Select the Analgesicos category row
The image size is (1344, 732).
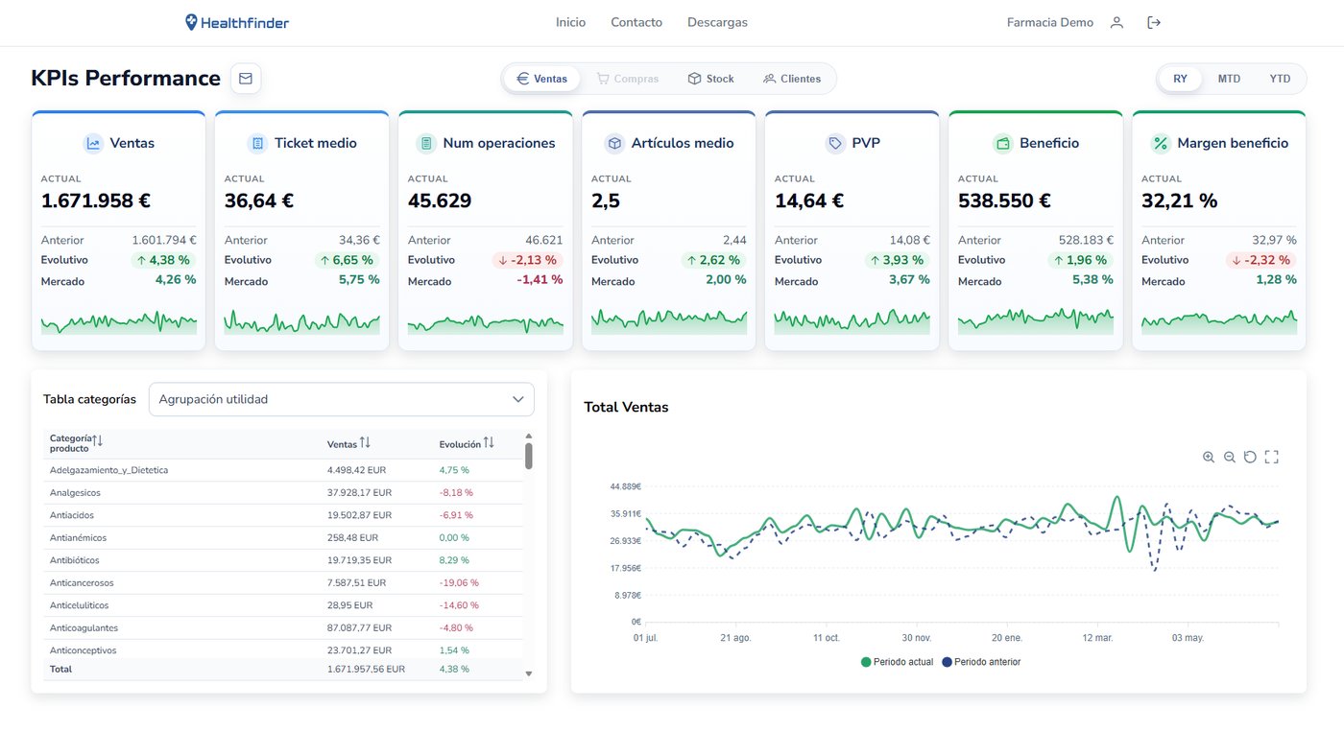coord(283,493)
